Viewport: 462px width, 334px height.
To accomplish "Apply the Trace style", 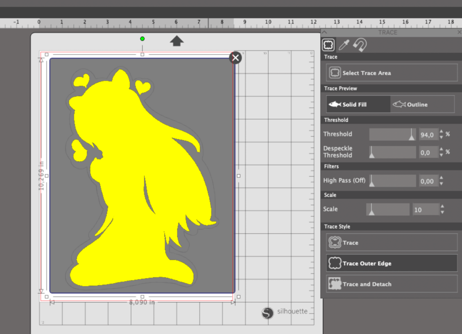I will tap(392, 242).
